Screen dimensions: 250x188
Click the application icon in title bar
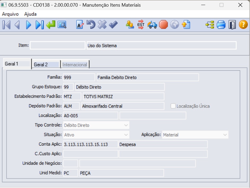click(x=3, y=5)
